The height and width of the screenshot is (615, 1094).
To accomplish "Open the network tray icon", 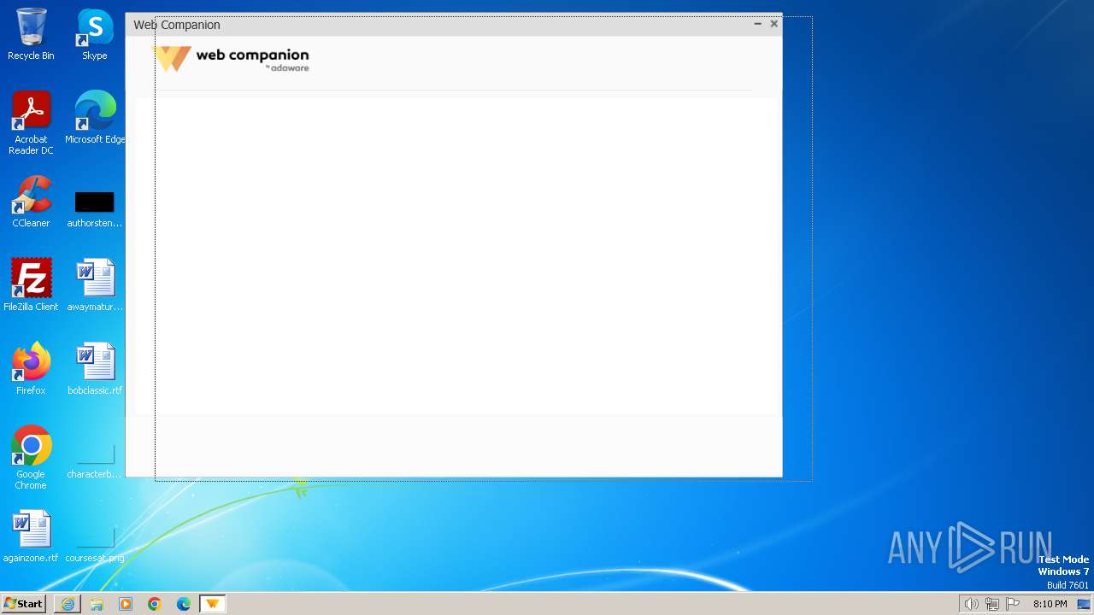I will [991, 604].
